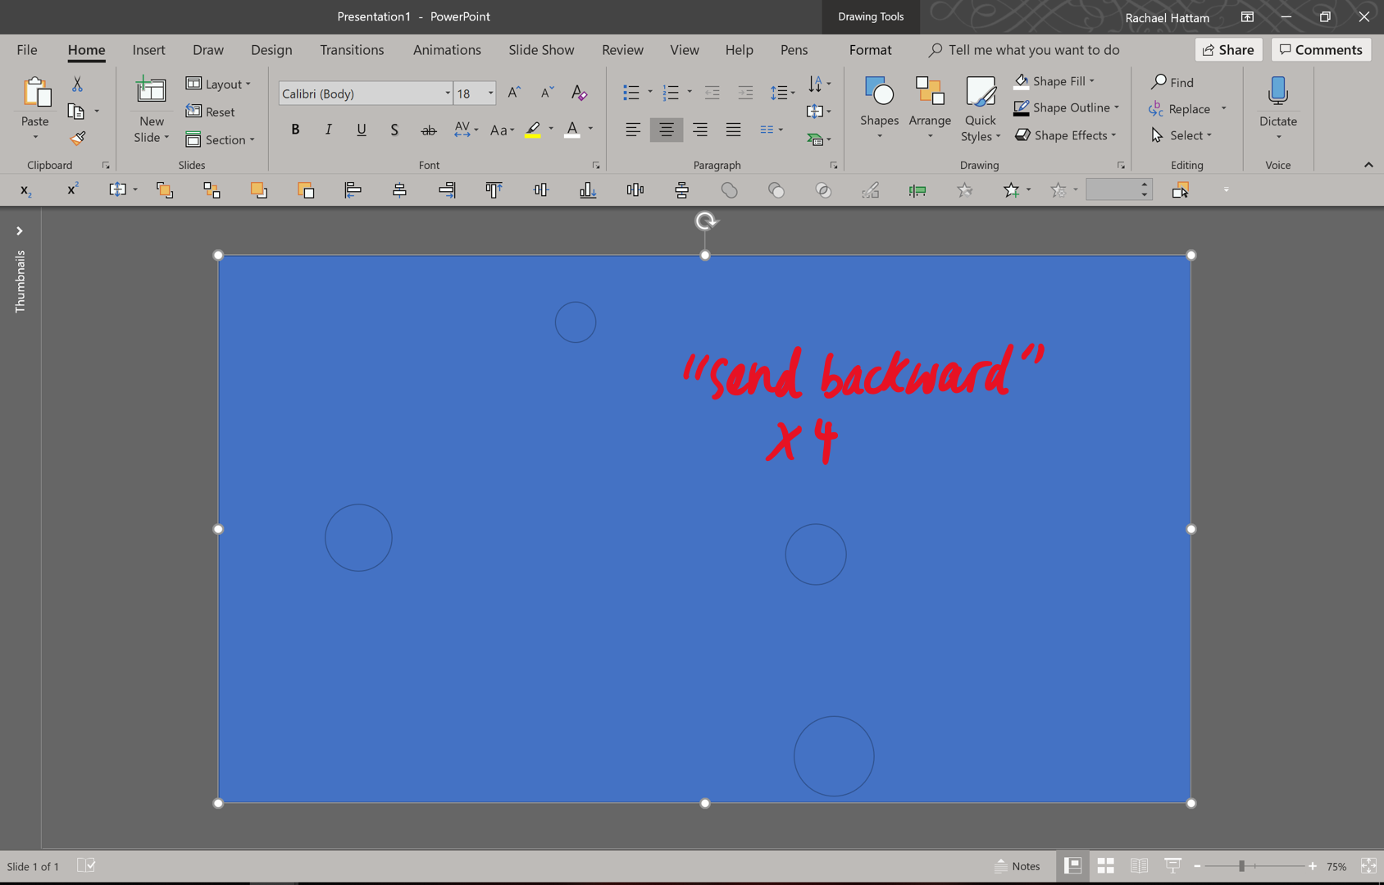
Task: Activate the Dictate icon
Action: 1277,107
